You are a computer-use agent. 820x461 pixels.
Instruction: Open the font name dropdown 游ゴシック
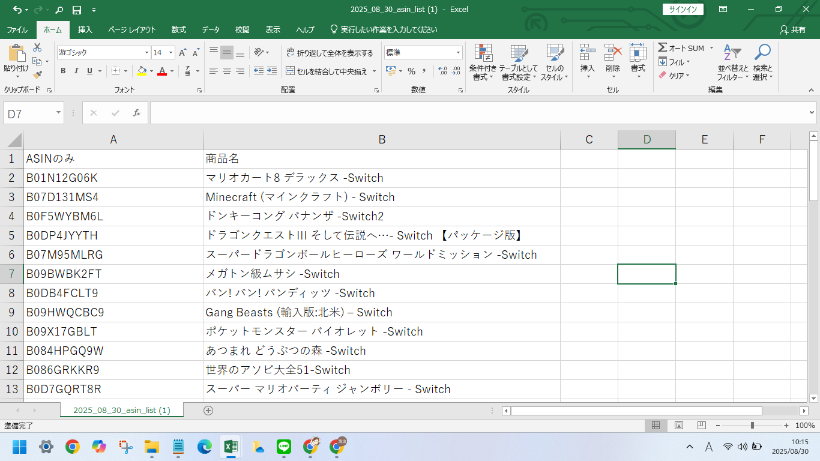click(146, 53)
